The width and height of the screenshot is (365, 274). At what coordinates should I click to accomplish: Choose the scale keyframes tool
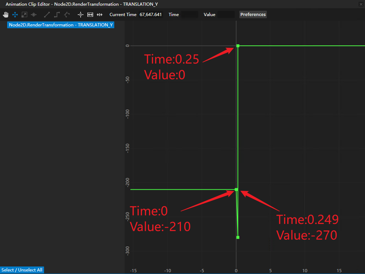coord(24,15)
